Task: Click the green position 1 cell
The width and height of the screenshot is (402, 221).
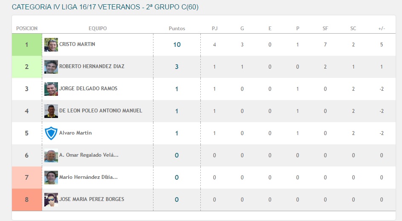Action: (27, 45)
